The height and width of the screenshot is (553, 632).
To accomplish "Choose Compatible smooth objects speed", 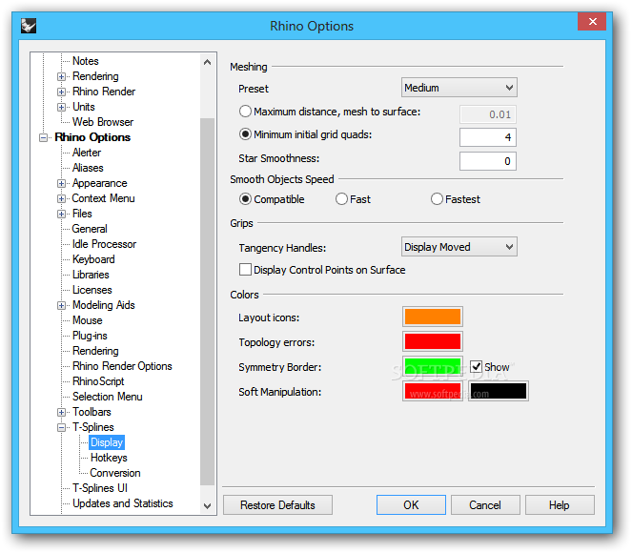I will pos(245,199).
